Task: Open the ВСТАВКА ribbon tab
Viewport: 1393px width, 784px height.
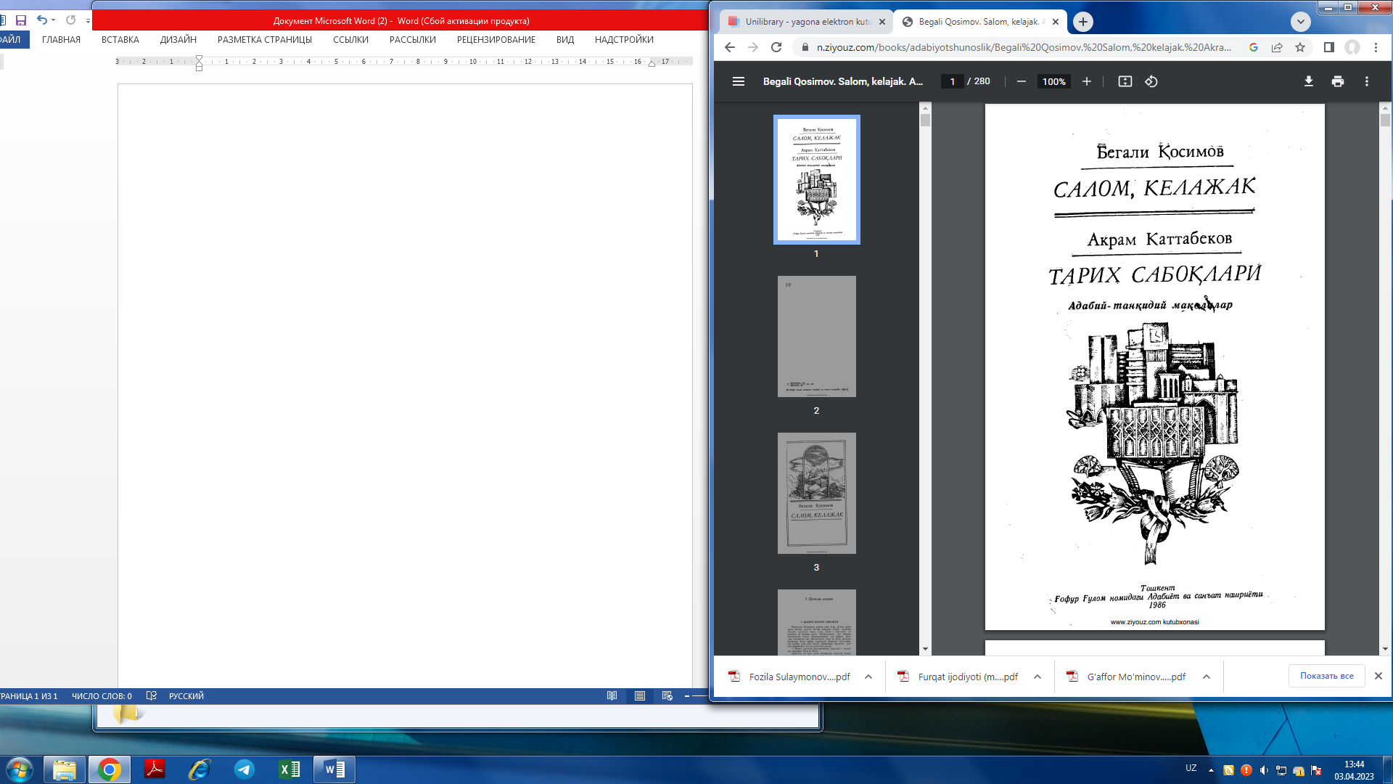Action: [120, 40]
